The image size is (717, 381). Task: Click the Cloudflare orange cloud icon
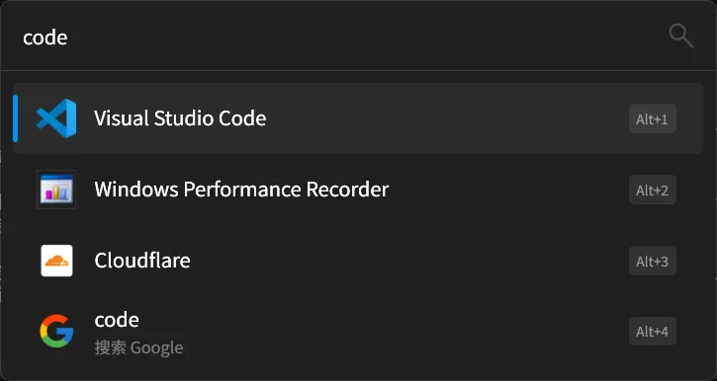click(56, 261)
